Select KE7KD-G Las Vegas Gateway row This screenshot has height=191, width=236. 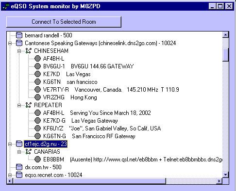[81, 121]
